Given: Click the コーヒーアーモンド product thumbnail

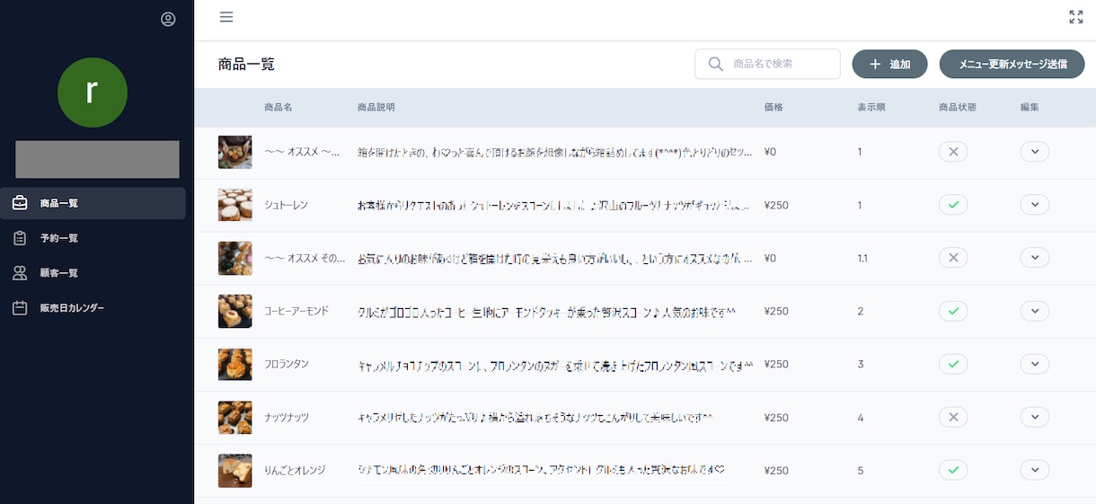Looking at the screenshot, I should (235, 311).
